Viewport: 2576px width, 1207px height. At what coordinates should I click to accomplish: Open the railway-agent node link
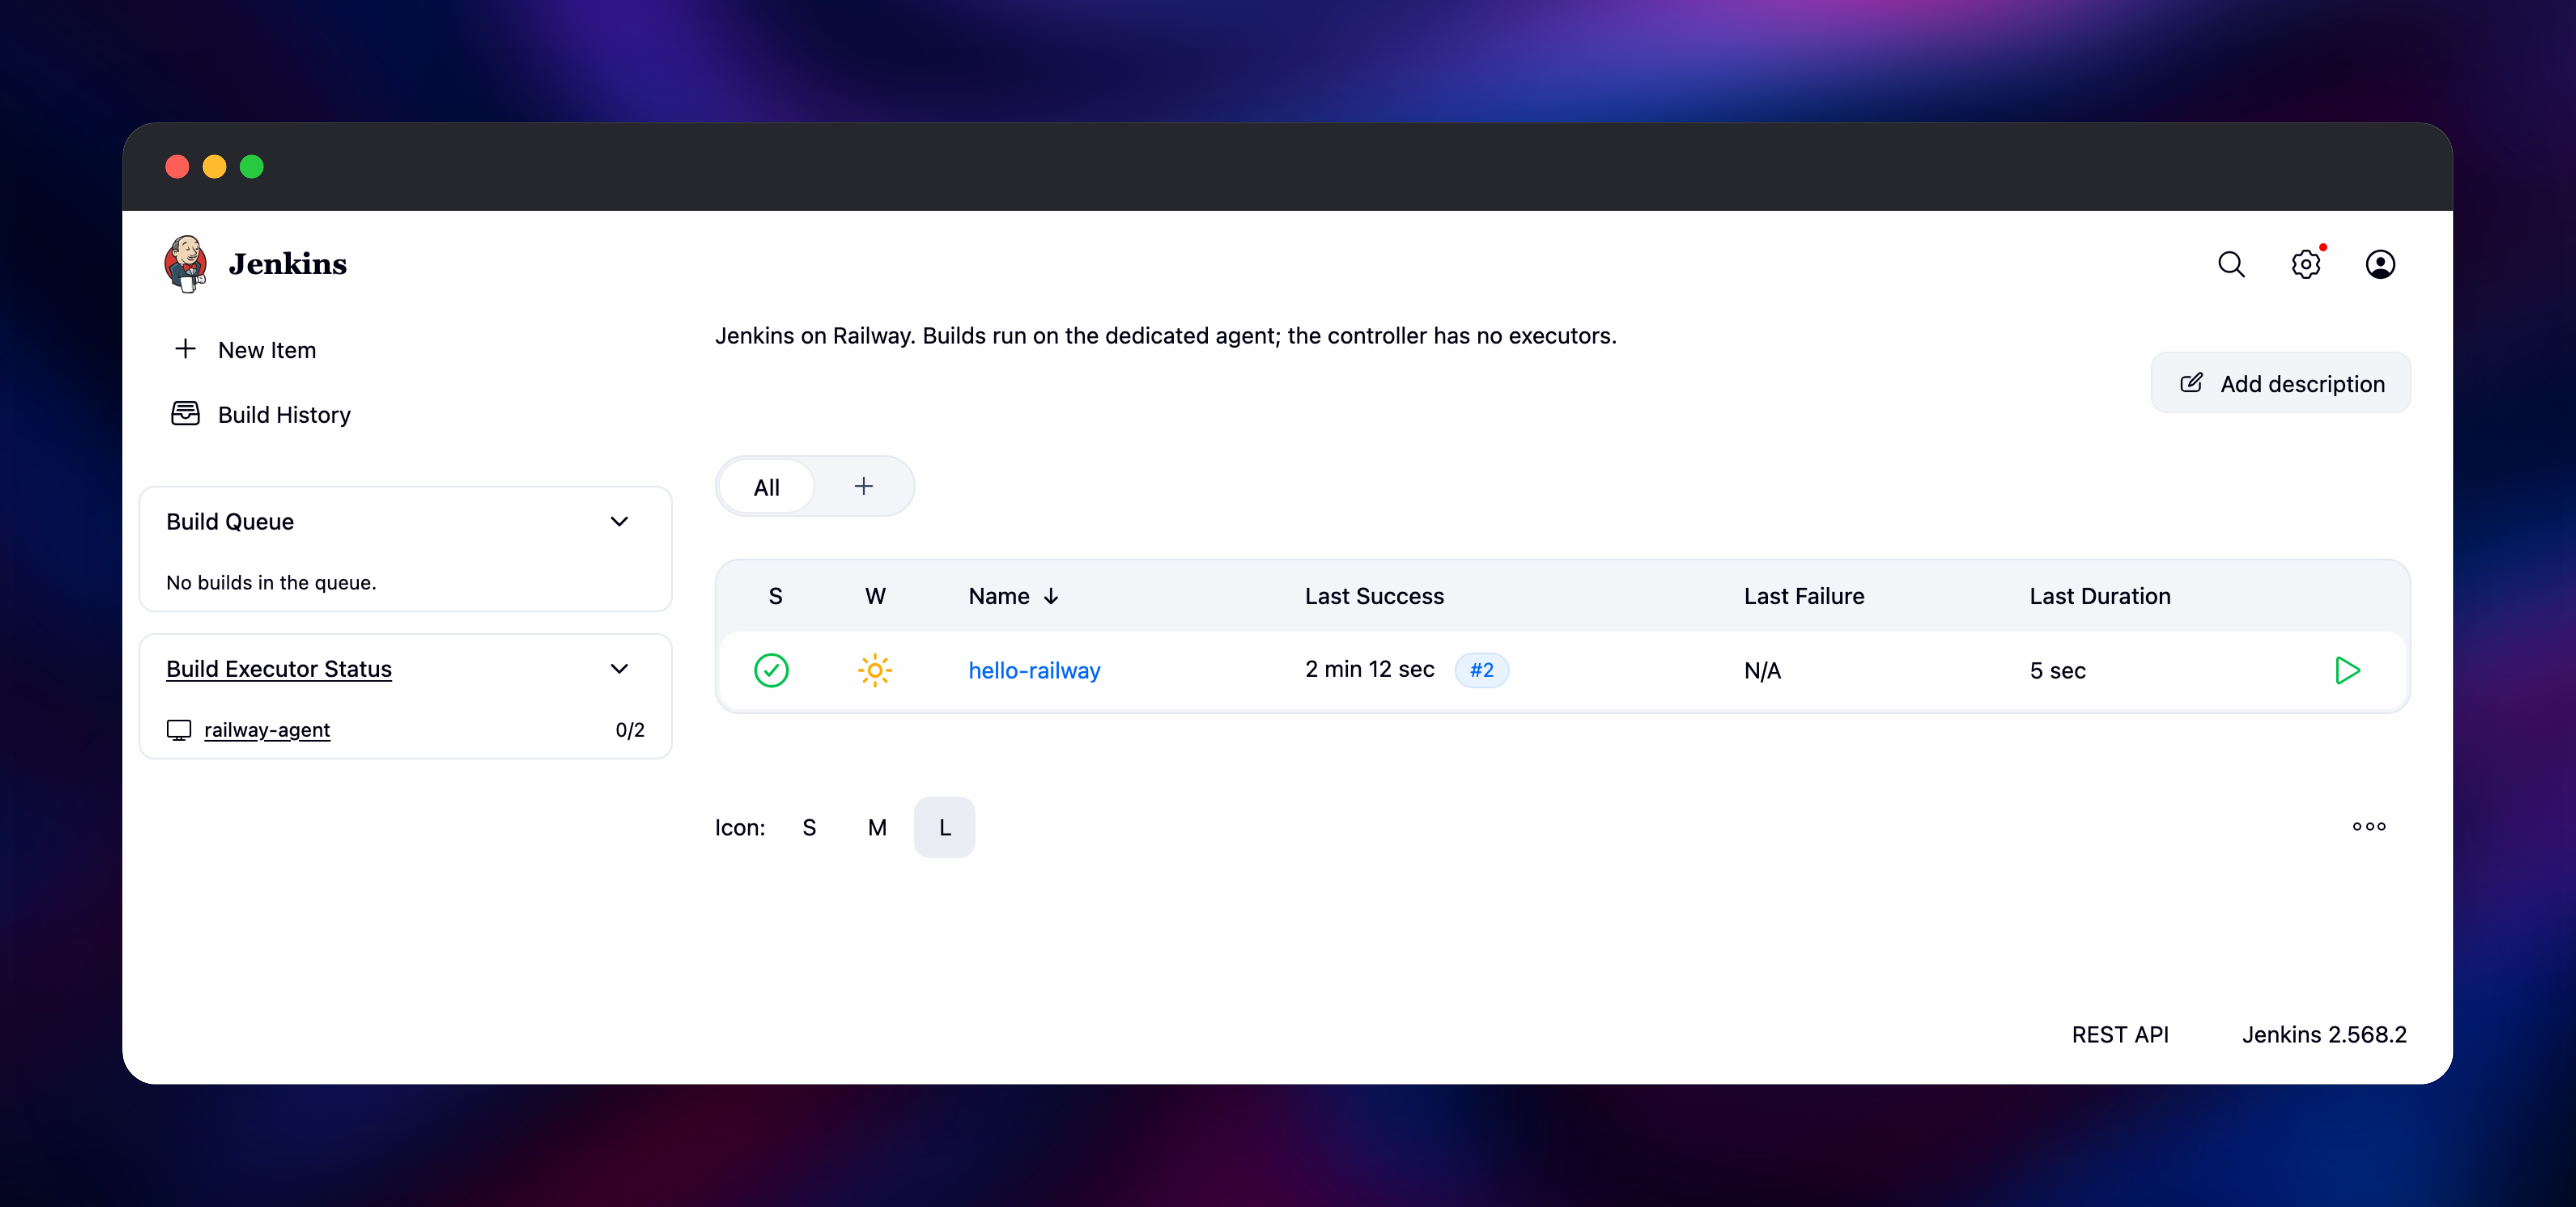267,731
